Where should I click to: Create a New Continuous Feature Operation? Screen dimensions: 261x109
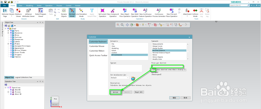(x=146, y=13)
